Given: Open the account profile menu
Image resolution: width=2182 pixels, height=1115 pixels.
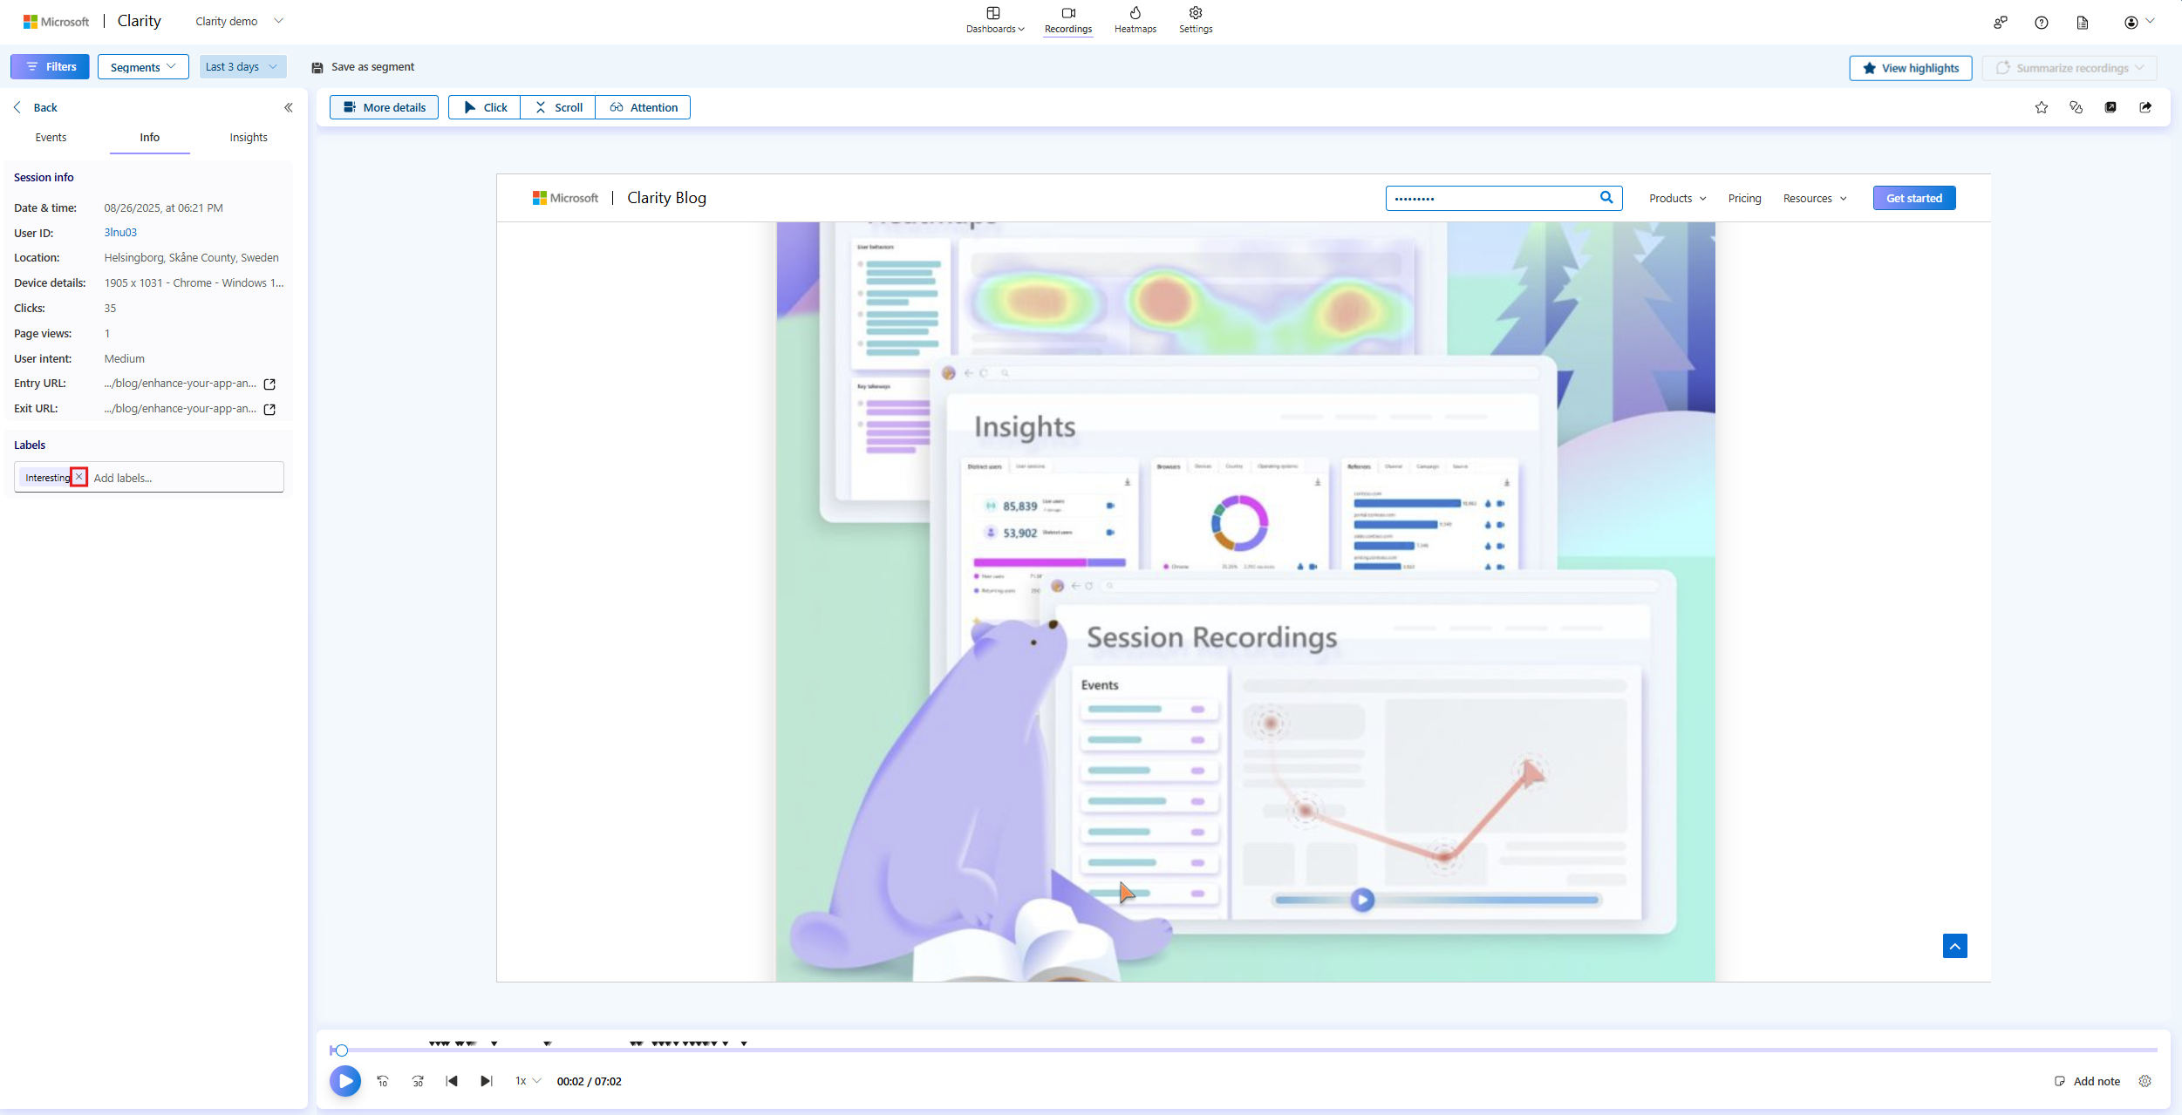Looking at the screenshot, I should (2138, 22).
